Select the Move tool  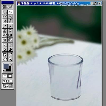point(10,12)
